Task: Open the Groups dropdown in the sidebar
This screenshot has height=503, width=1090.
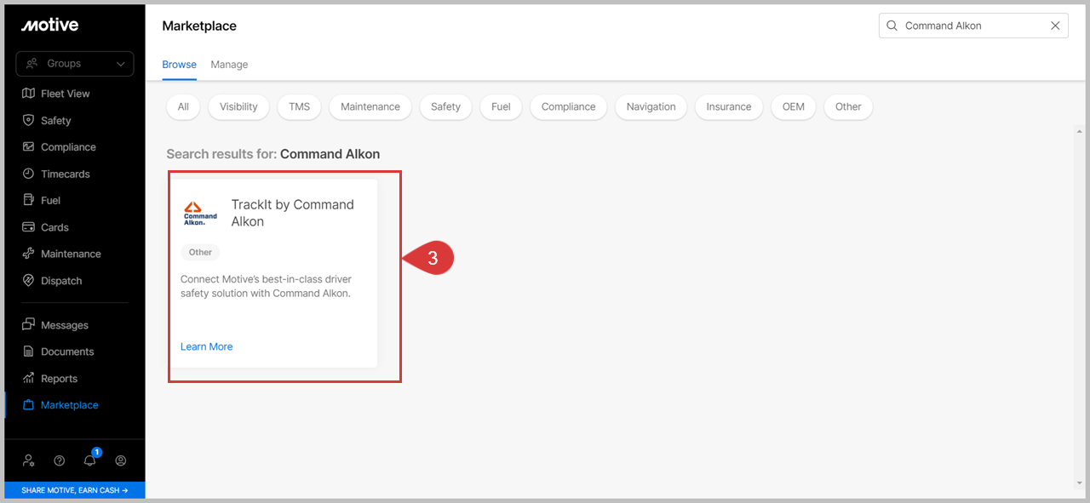Action: click(x=75, y=64)
